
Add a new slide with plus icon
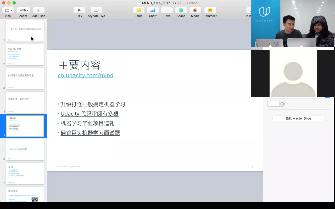click(x=39, y=10)
